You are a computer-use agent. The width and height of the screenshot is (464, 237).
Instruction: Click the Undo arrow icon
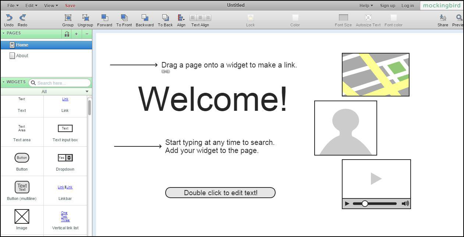[8, 17]
